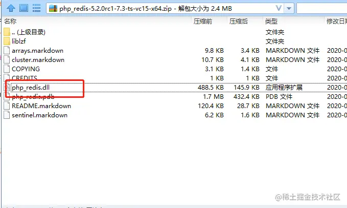347x208 pixels.
Task: Click the file icon of cluster.markdown
Action: coord(7,59)
